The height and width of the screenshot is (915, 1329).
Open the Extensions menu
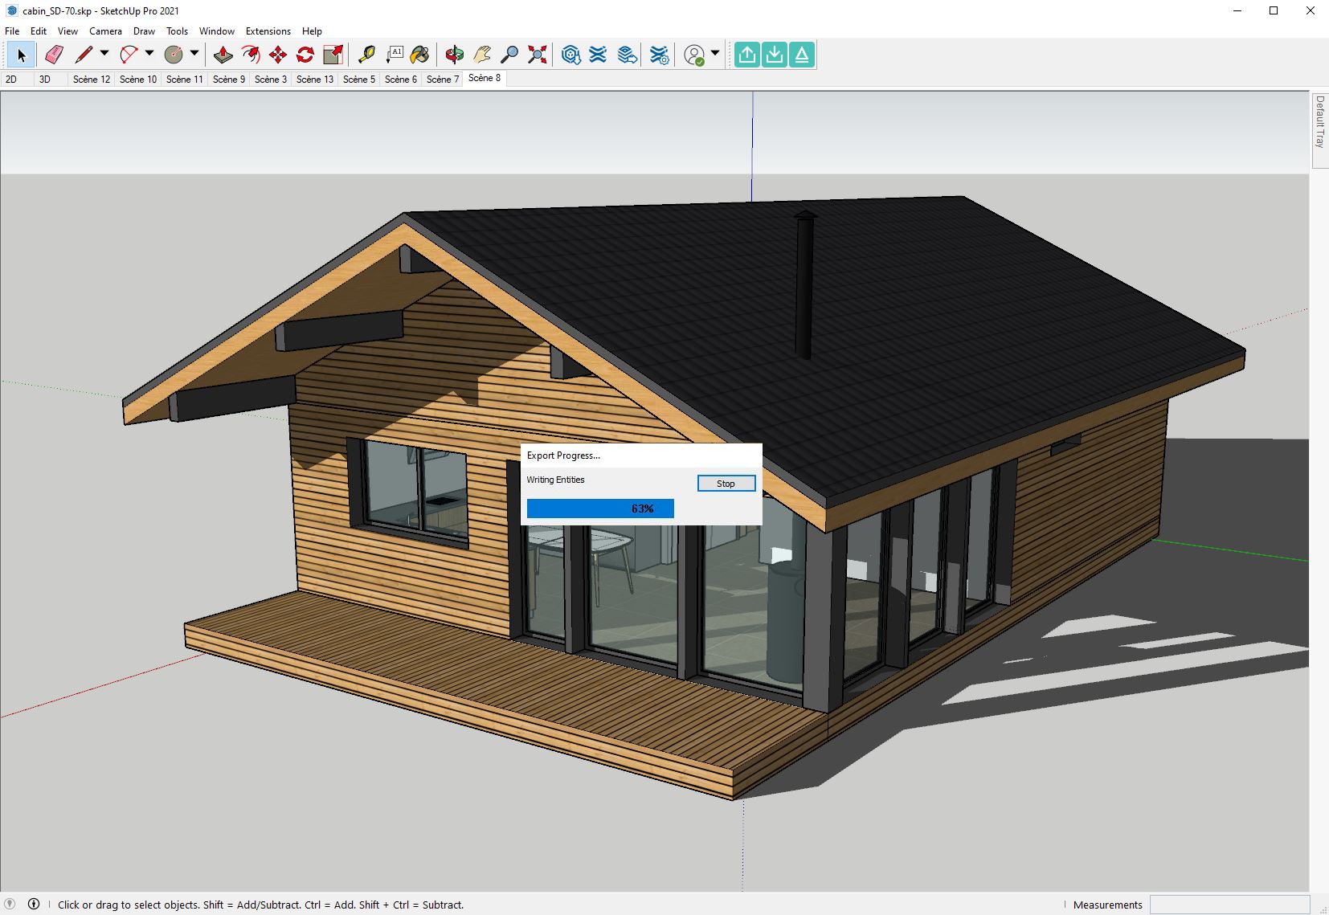tap(268, 31)
